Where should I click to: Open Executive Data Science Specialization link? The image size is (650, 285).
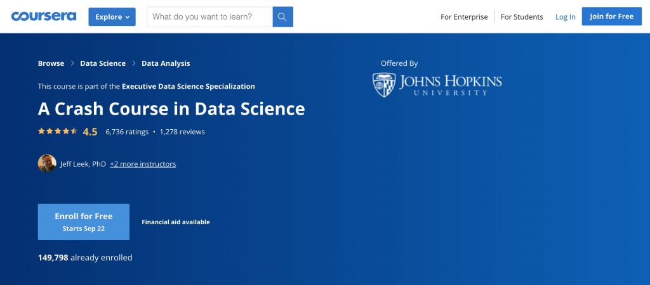click(x=188, y=87)
